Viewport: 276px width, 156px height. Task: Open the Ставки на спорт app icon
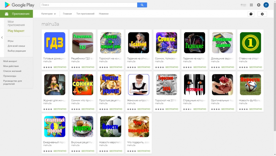250,42
